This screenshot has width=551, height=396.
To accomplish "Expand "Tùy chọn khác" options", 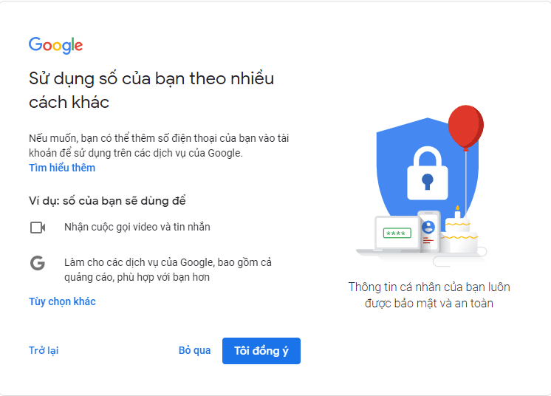I will (62, 301).
